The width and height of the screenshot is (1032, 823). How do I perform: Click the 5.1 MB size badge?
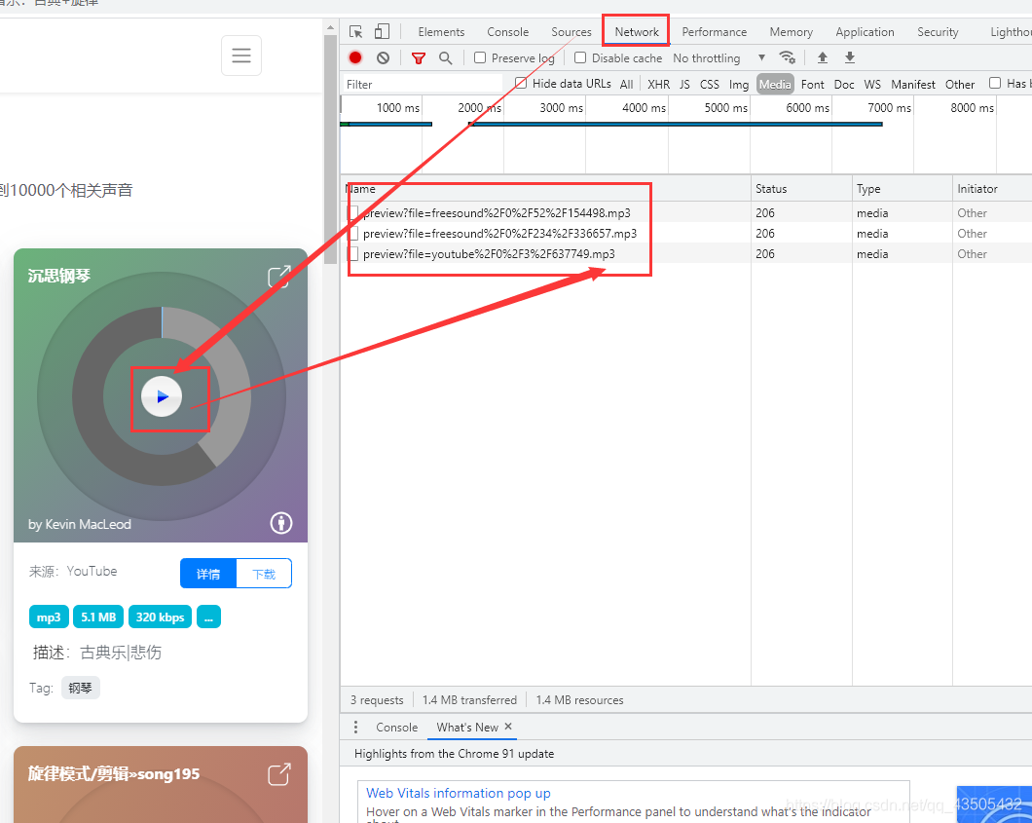(98, 617)
